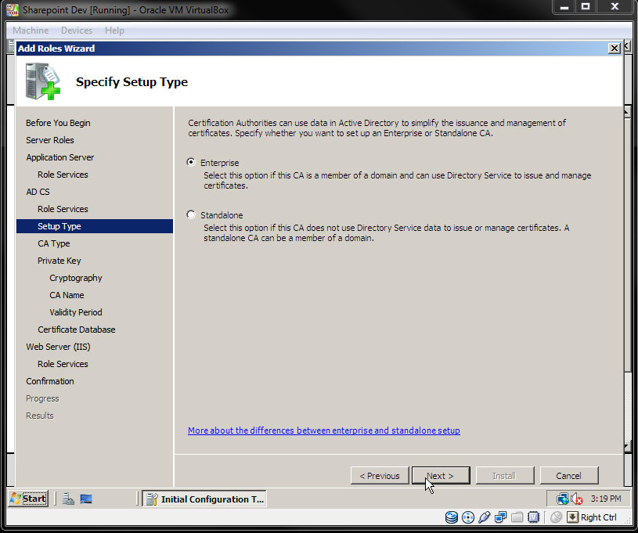Click the host key arrow icon
This screenshot has width=638, height=533.
572,517
